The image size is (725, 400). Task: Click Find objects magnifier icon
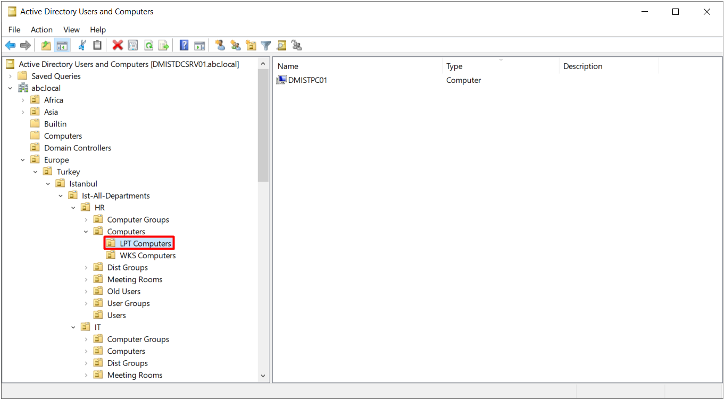pyautogui.click(x=281, y=46)
